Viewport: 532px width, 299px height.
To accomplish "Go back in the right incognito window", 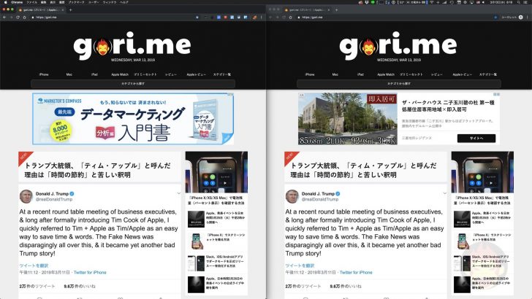I will pyautogui.click(x=270, y=17).
